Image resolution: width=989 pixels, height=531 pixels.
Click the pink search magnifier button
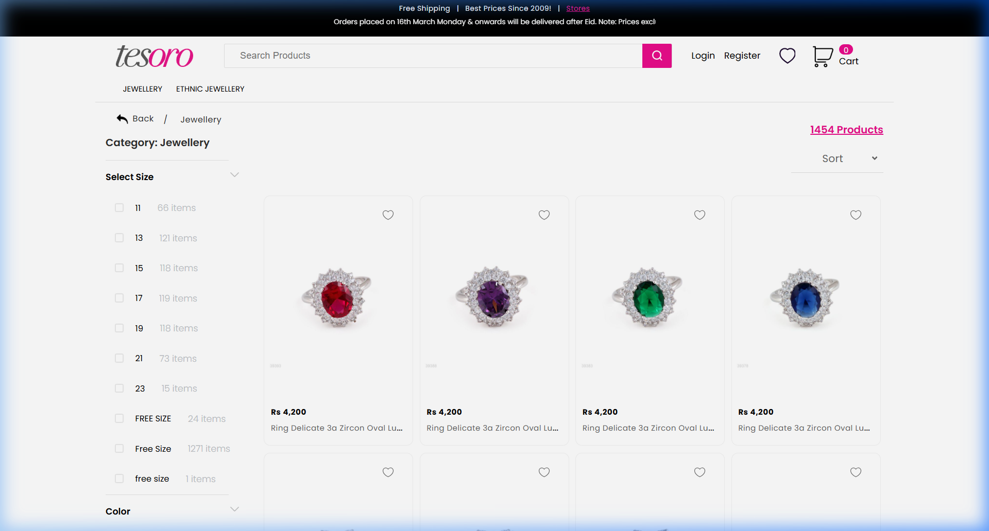pos(657,56)
